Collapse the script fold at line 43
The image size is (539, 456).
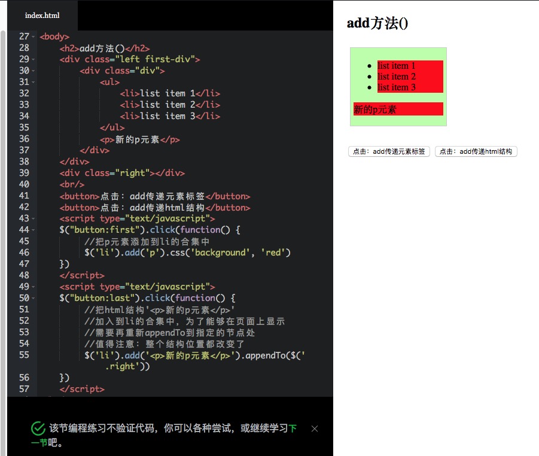[x=34, y=218]
